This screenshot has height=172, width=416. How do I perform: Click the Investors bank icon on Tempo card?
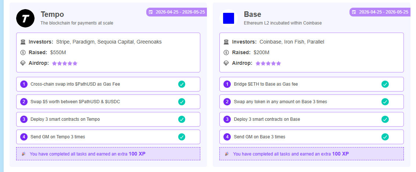tap(23, 42)
